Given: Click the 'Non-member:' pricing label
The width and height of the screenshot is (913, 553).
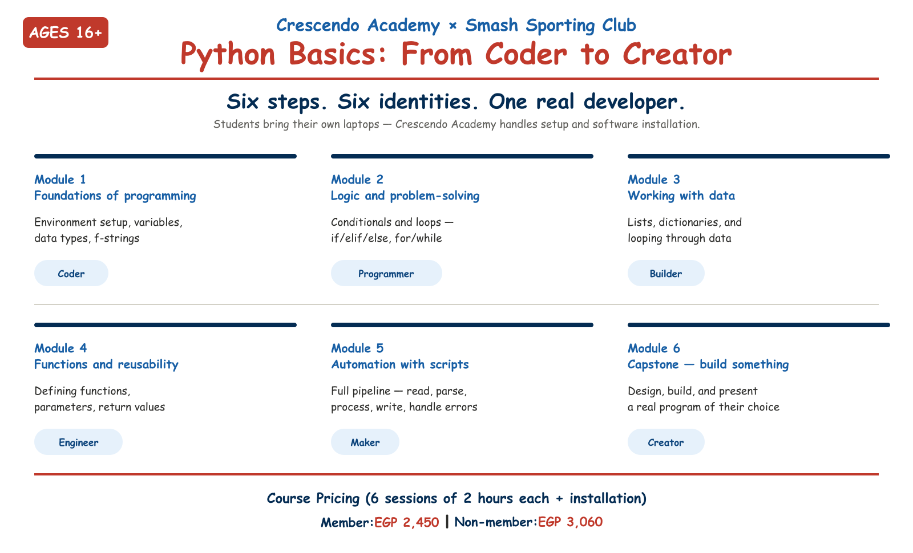Looking at the screenshot, I should (x=496, y=522).
